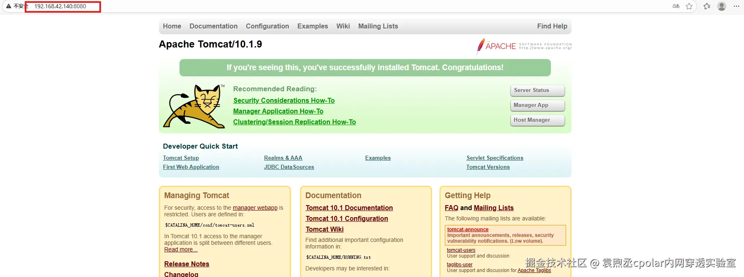Click the not-secure warning icon in address bar
The height and width of the screenshot is (277, 744).
tap(8, 6)
